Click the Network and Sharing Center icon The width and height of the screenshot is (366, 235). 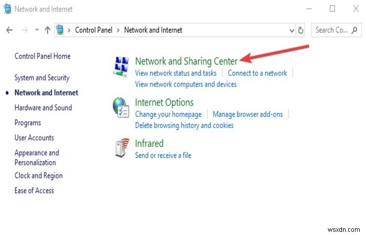(x=122, y=66)
